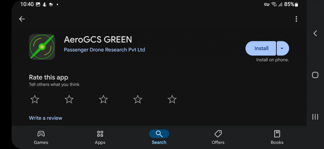Select the Search tab
The image size is (324, 149).
pos(159,137)
